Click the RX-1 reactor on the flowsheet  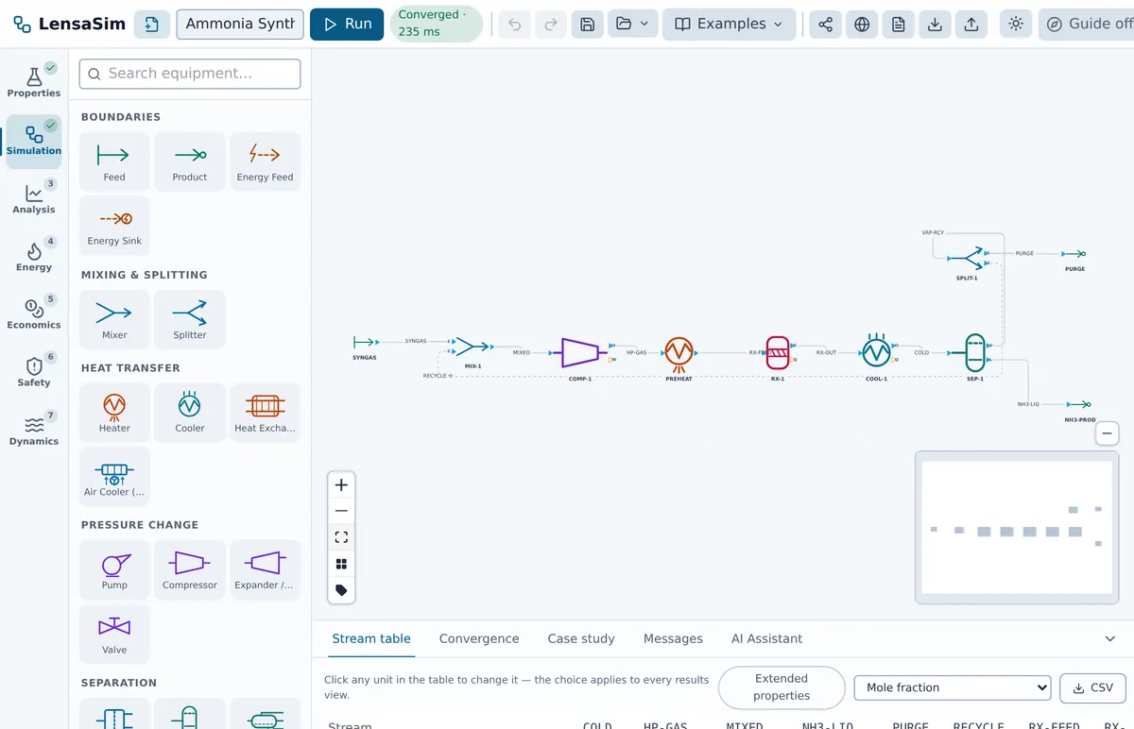click(778, 352)
